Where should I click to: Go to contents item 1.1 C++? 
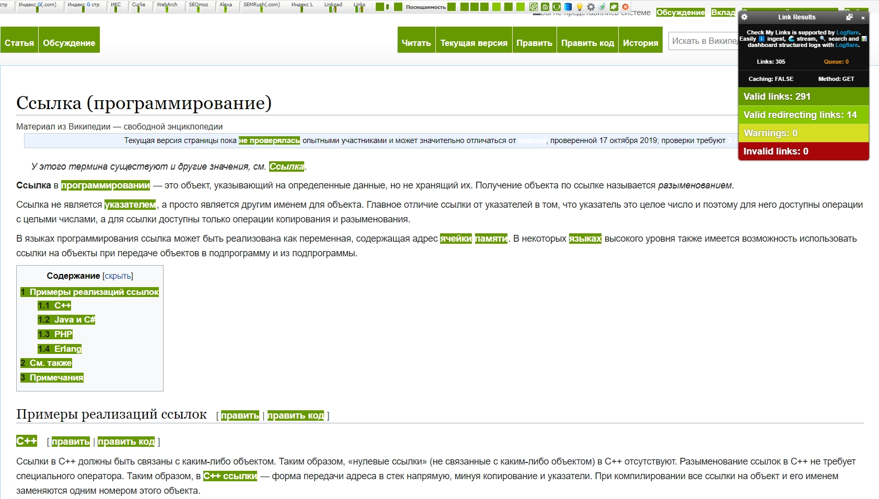[x=54, y=305]
